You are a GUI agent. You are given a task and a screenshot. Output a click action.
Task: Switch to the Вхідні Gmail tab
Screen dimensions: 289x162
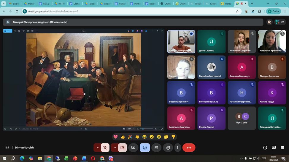pos(14,4)
